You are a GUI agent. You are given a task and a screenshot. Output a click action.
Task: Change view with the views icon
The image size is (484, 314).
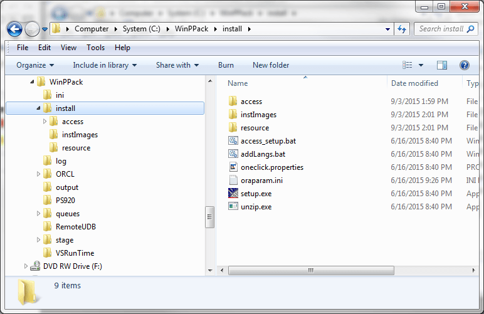(x=407, y=65)
